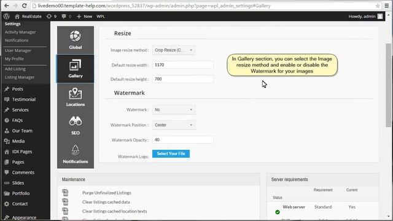The width and height of the screenshot is (393, 221).
Task: Click the browser address bar URL
Action: pos(154,6)
